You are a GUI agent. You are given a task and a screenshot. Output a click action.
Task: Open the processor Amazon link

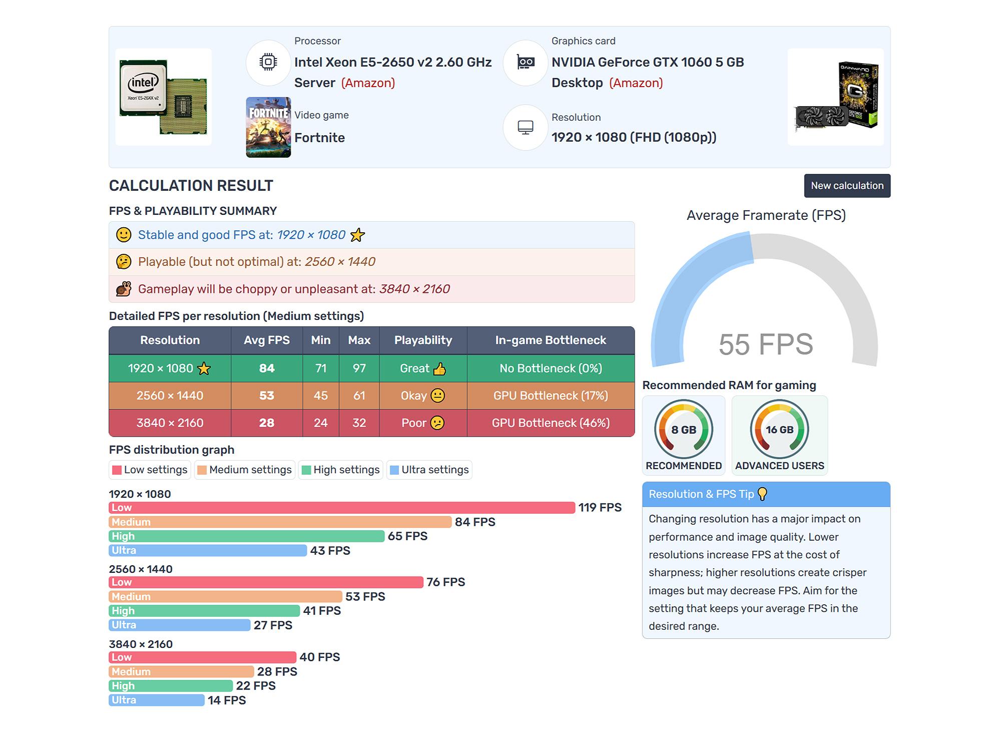click(368, 83)
